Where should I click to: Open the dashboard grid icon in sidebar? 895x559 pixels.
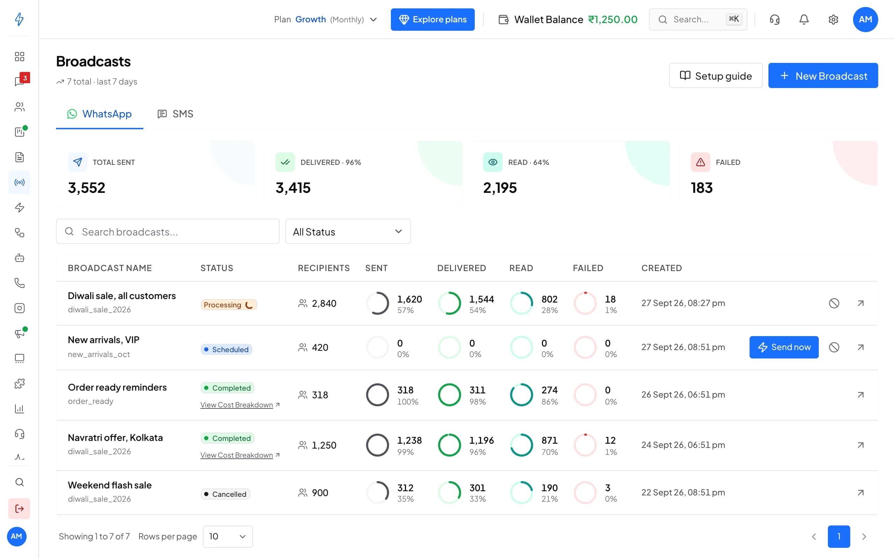pos(19,57)
